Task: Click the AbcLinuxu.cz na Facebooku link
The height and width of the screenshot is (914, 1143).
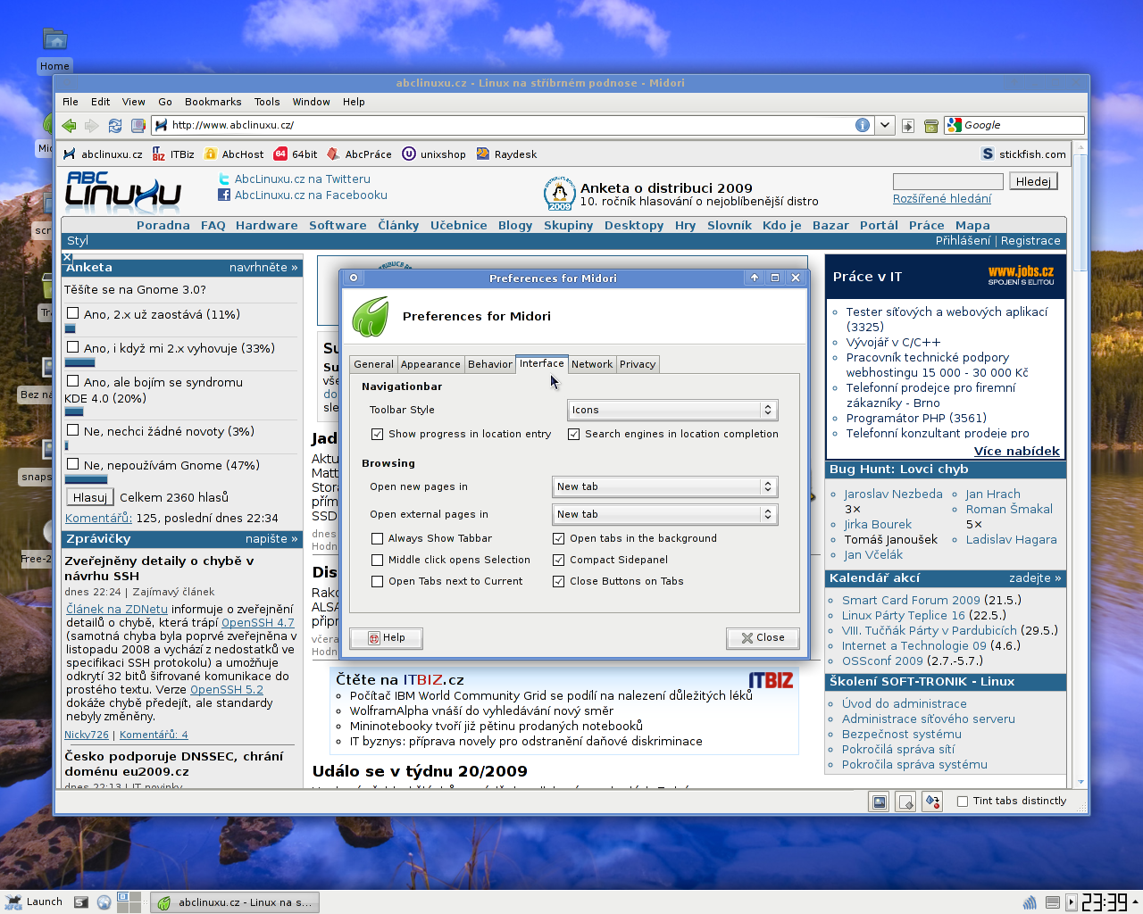Action: pos(311,195)
